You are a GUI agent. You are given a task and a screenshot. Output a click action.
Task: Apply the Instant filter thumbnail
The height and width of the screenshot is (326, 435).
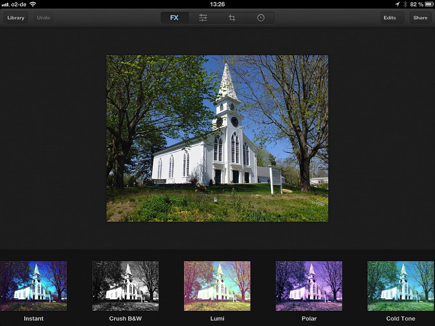pos(33,286)
